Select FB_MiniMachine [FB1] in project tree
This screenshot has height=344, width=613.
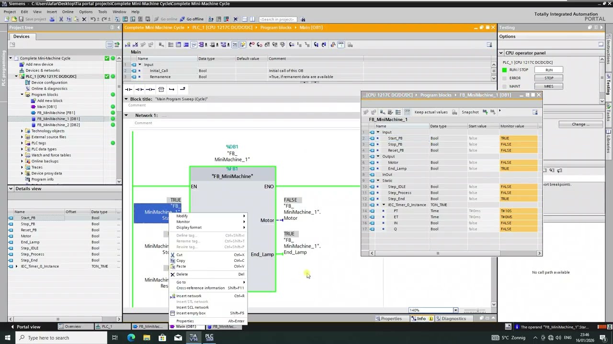(x=56, y=113)
